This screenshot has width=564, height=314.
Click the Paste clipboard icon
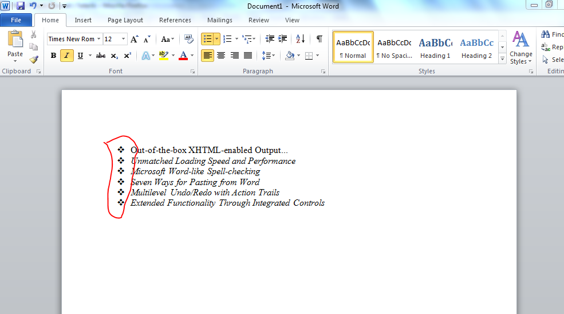(15, 39)
